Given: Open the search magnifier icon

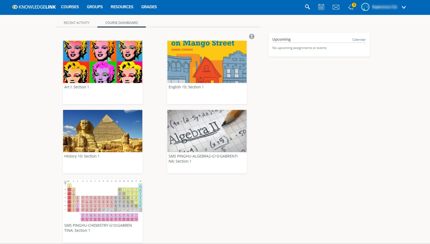Looking at the screenshot, I should tap(307, 7).
